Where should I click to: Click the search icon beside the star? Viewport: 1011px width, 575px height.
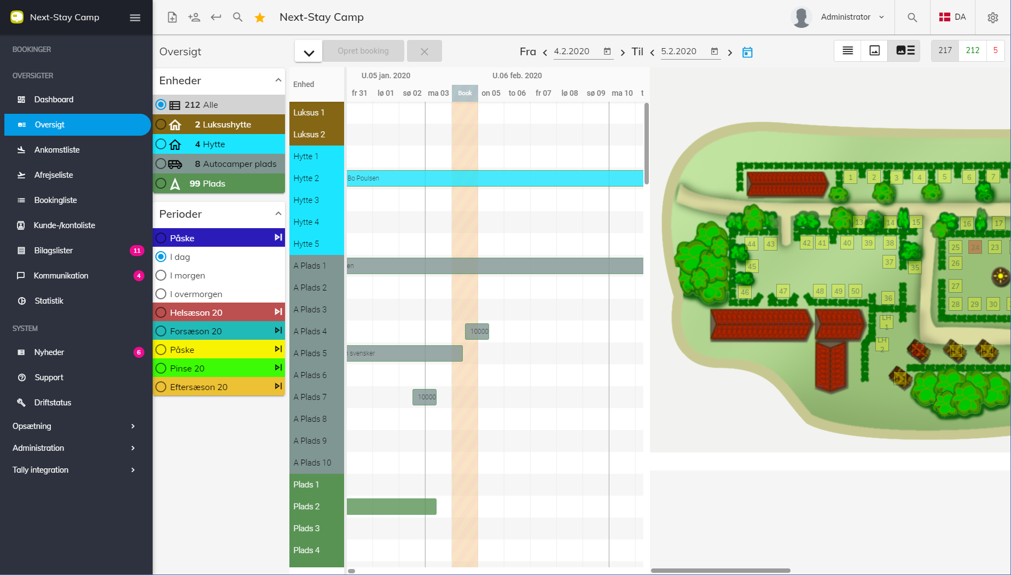coord(237,18)
